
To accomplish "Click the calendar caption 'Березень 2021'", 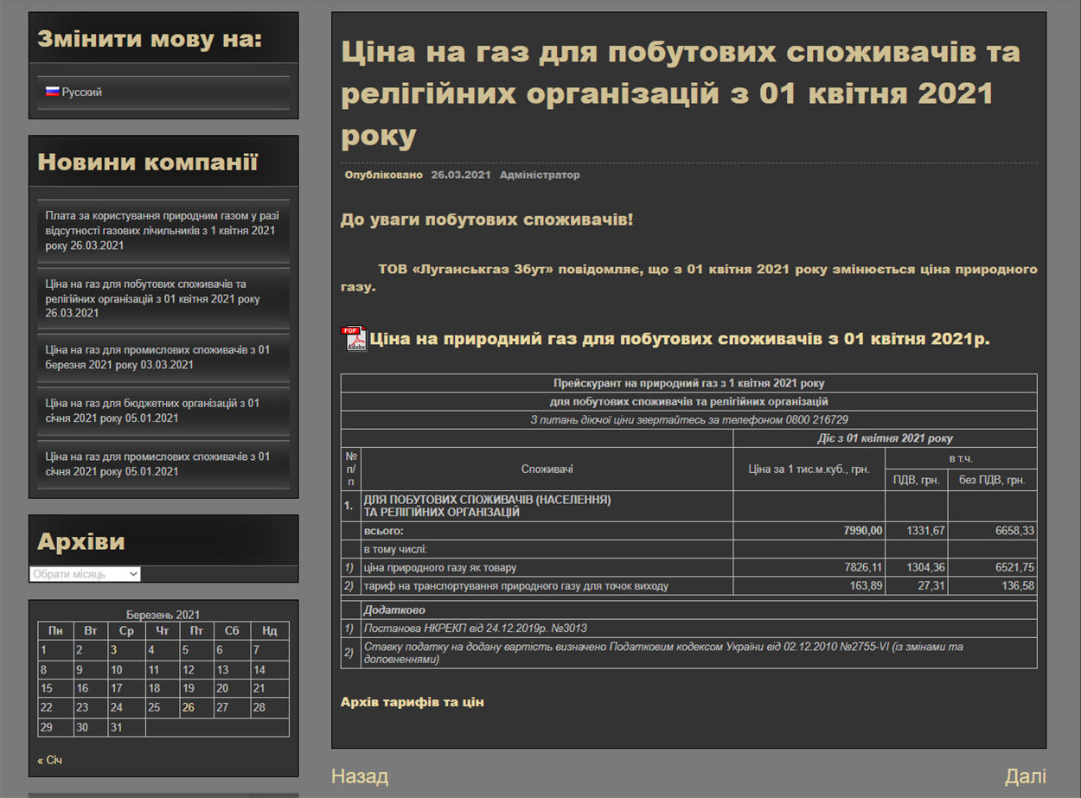I will [163, 615].
